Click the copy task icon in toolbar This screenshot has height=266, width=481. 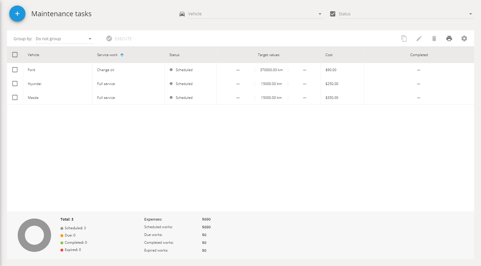click(x=404, y=38)
